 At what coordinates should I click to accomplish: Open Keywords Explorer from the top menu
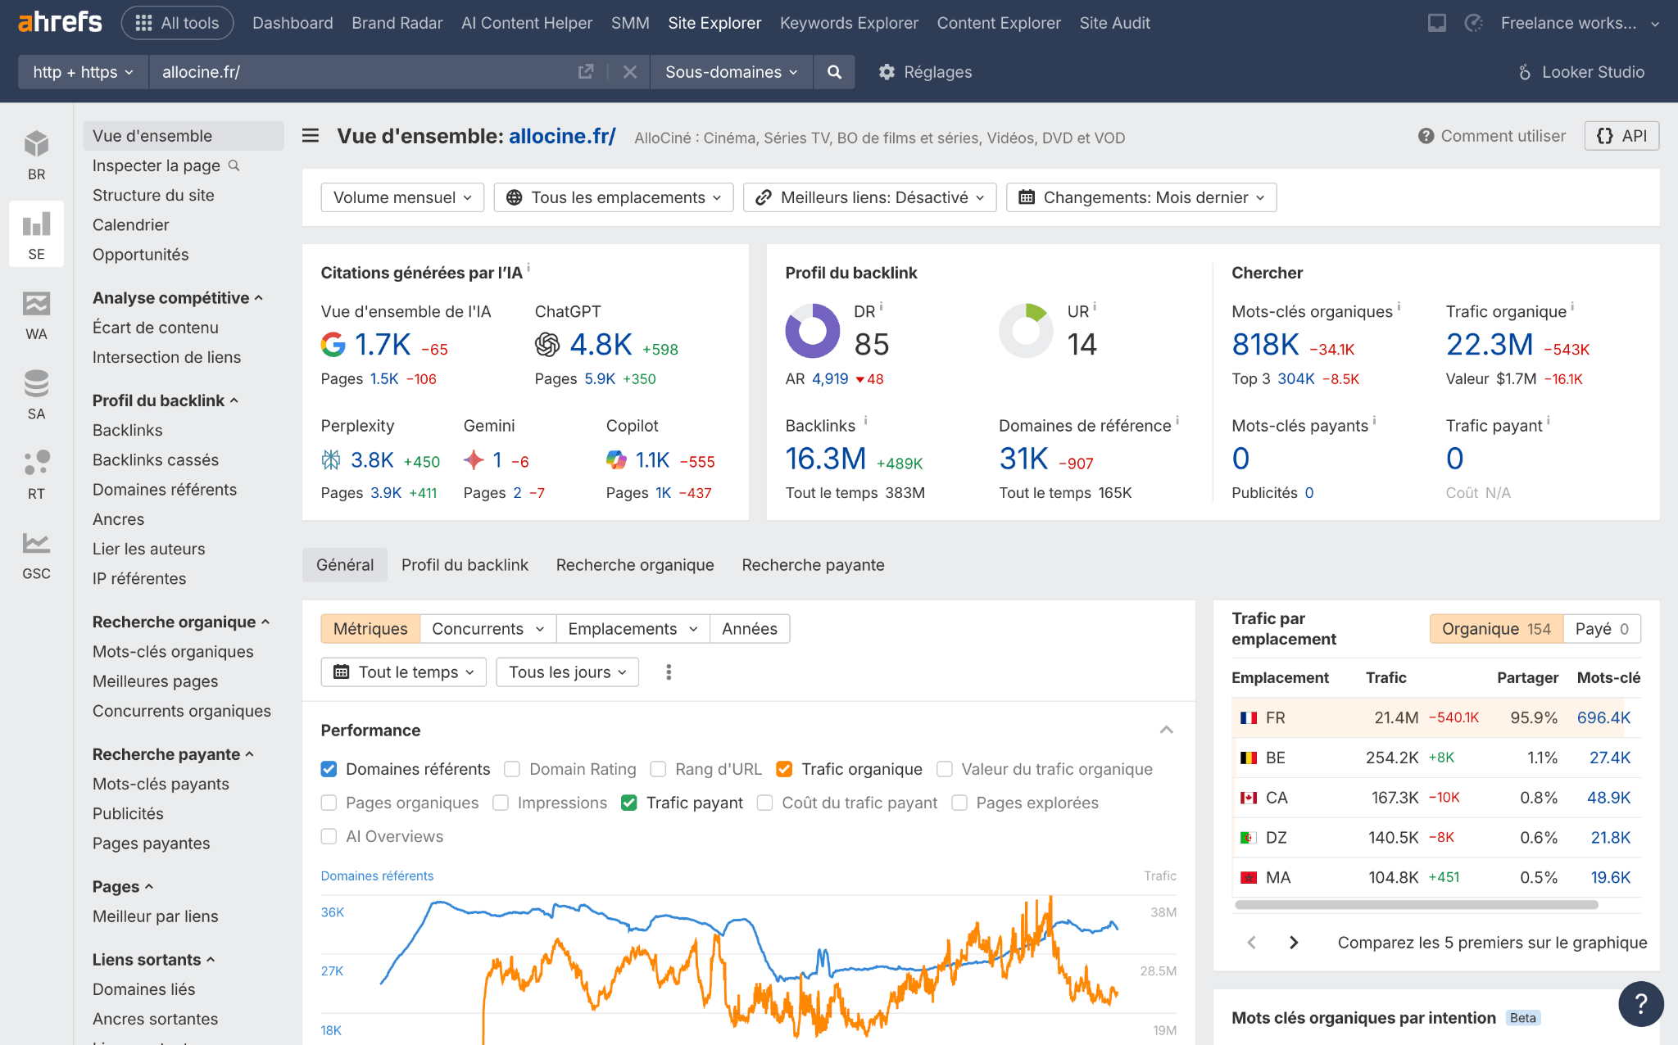(849, 23)
